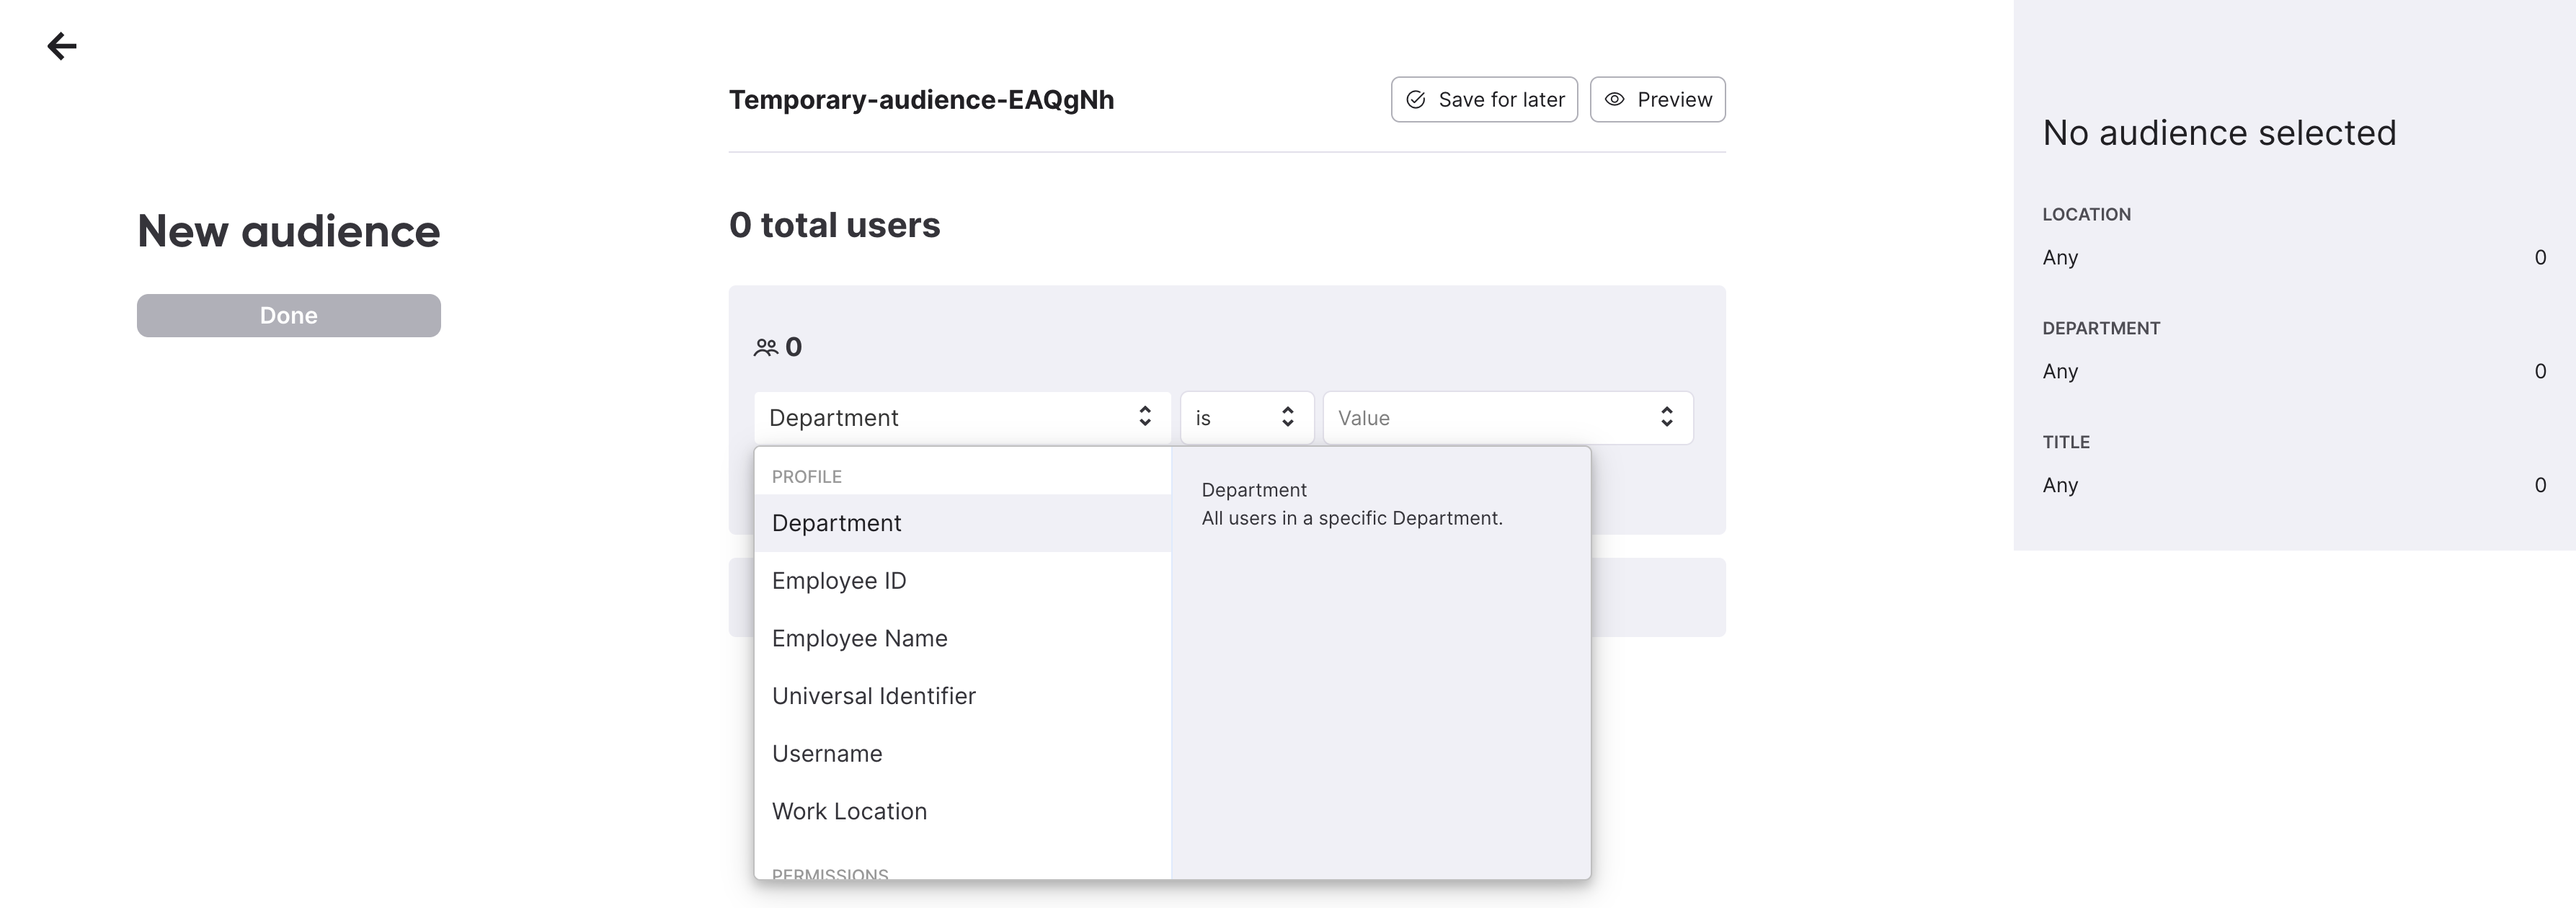This screenshot has width=2576, height=908.
Task: Open the Value dropdown field
Action: 1507,417
